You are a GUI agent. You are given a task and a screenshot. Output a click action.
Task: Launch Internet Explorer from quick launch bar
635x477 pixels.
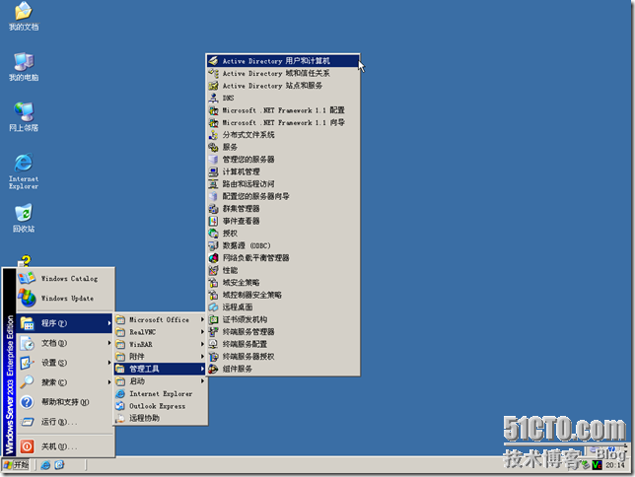(x=45, y=465)
